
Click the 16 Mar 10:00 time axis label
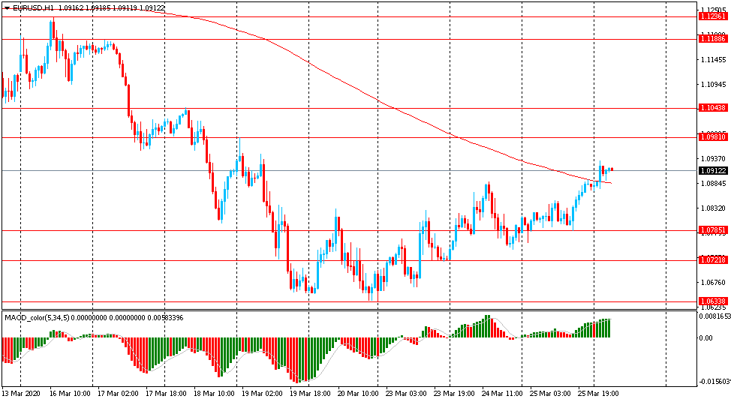70,394
